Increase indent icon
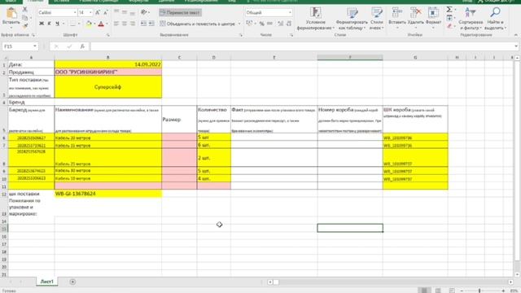Image resolution: width=521 pixels, height=293 pixels. (x=151, y=24)
